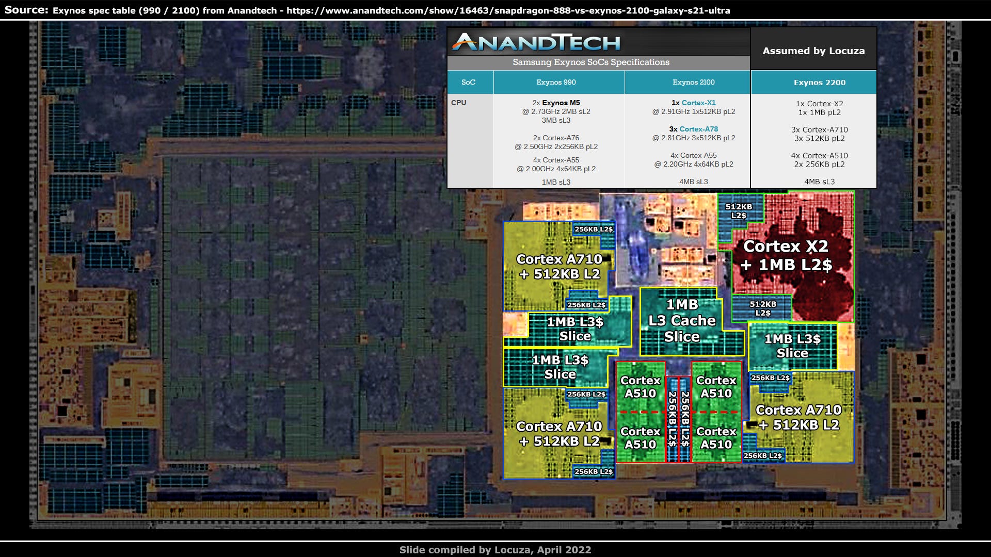Click the '512KB L2$' label above Cortex X2

tap(739, 210)
